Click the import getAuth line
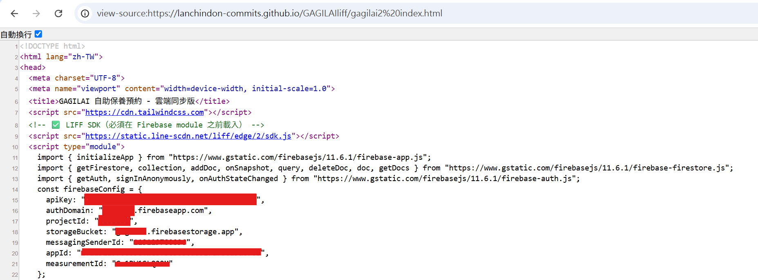Image resolution: width=758 pixels, height=280 pixels. (309, 179)
